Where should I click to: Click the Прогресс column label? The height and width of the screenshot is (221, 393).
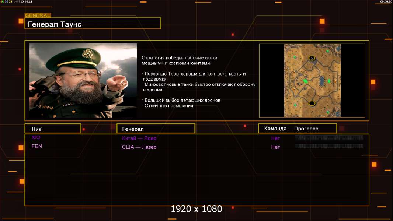click(x=306, y=129)
